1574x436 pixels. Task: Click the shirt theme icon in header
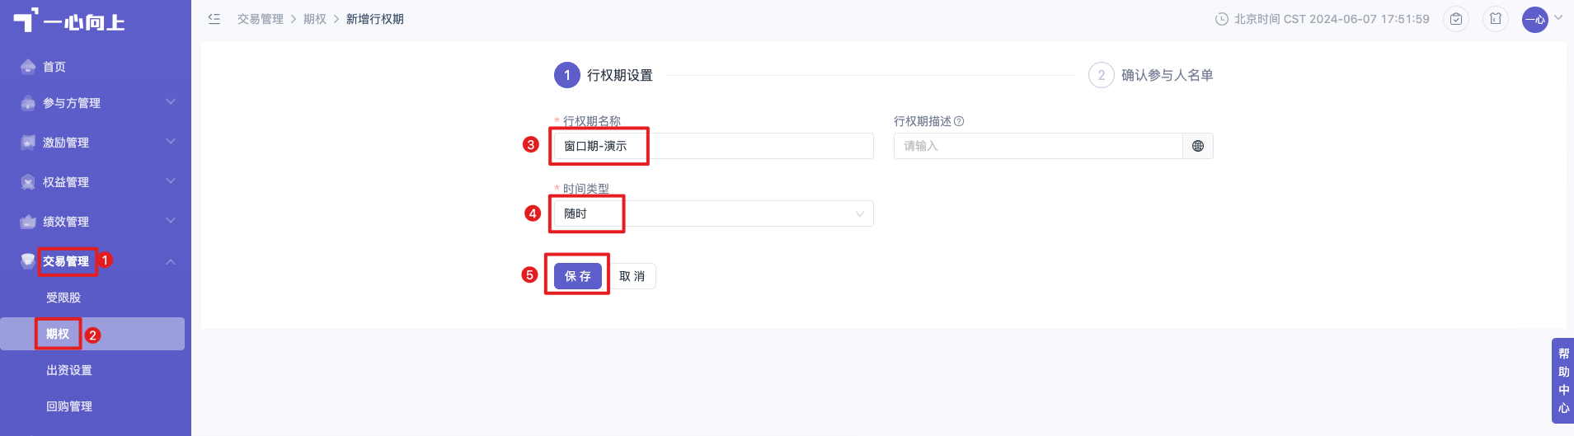[x=1496, y=19]
